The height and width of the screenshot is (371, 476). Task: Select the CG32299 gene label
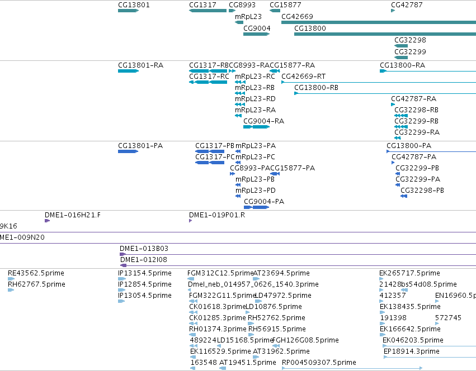(410, 51)
